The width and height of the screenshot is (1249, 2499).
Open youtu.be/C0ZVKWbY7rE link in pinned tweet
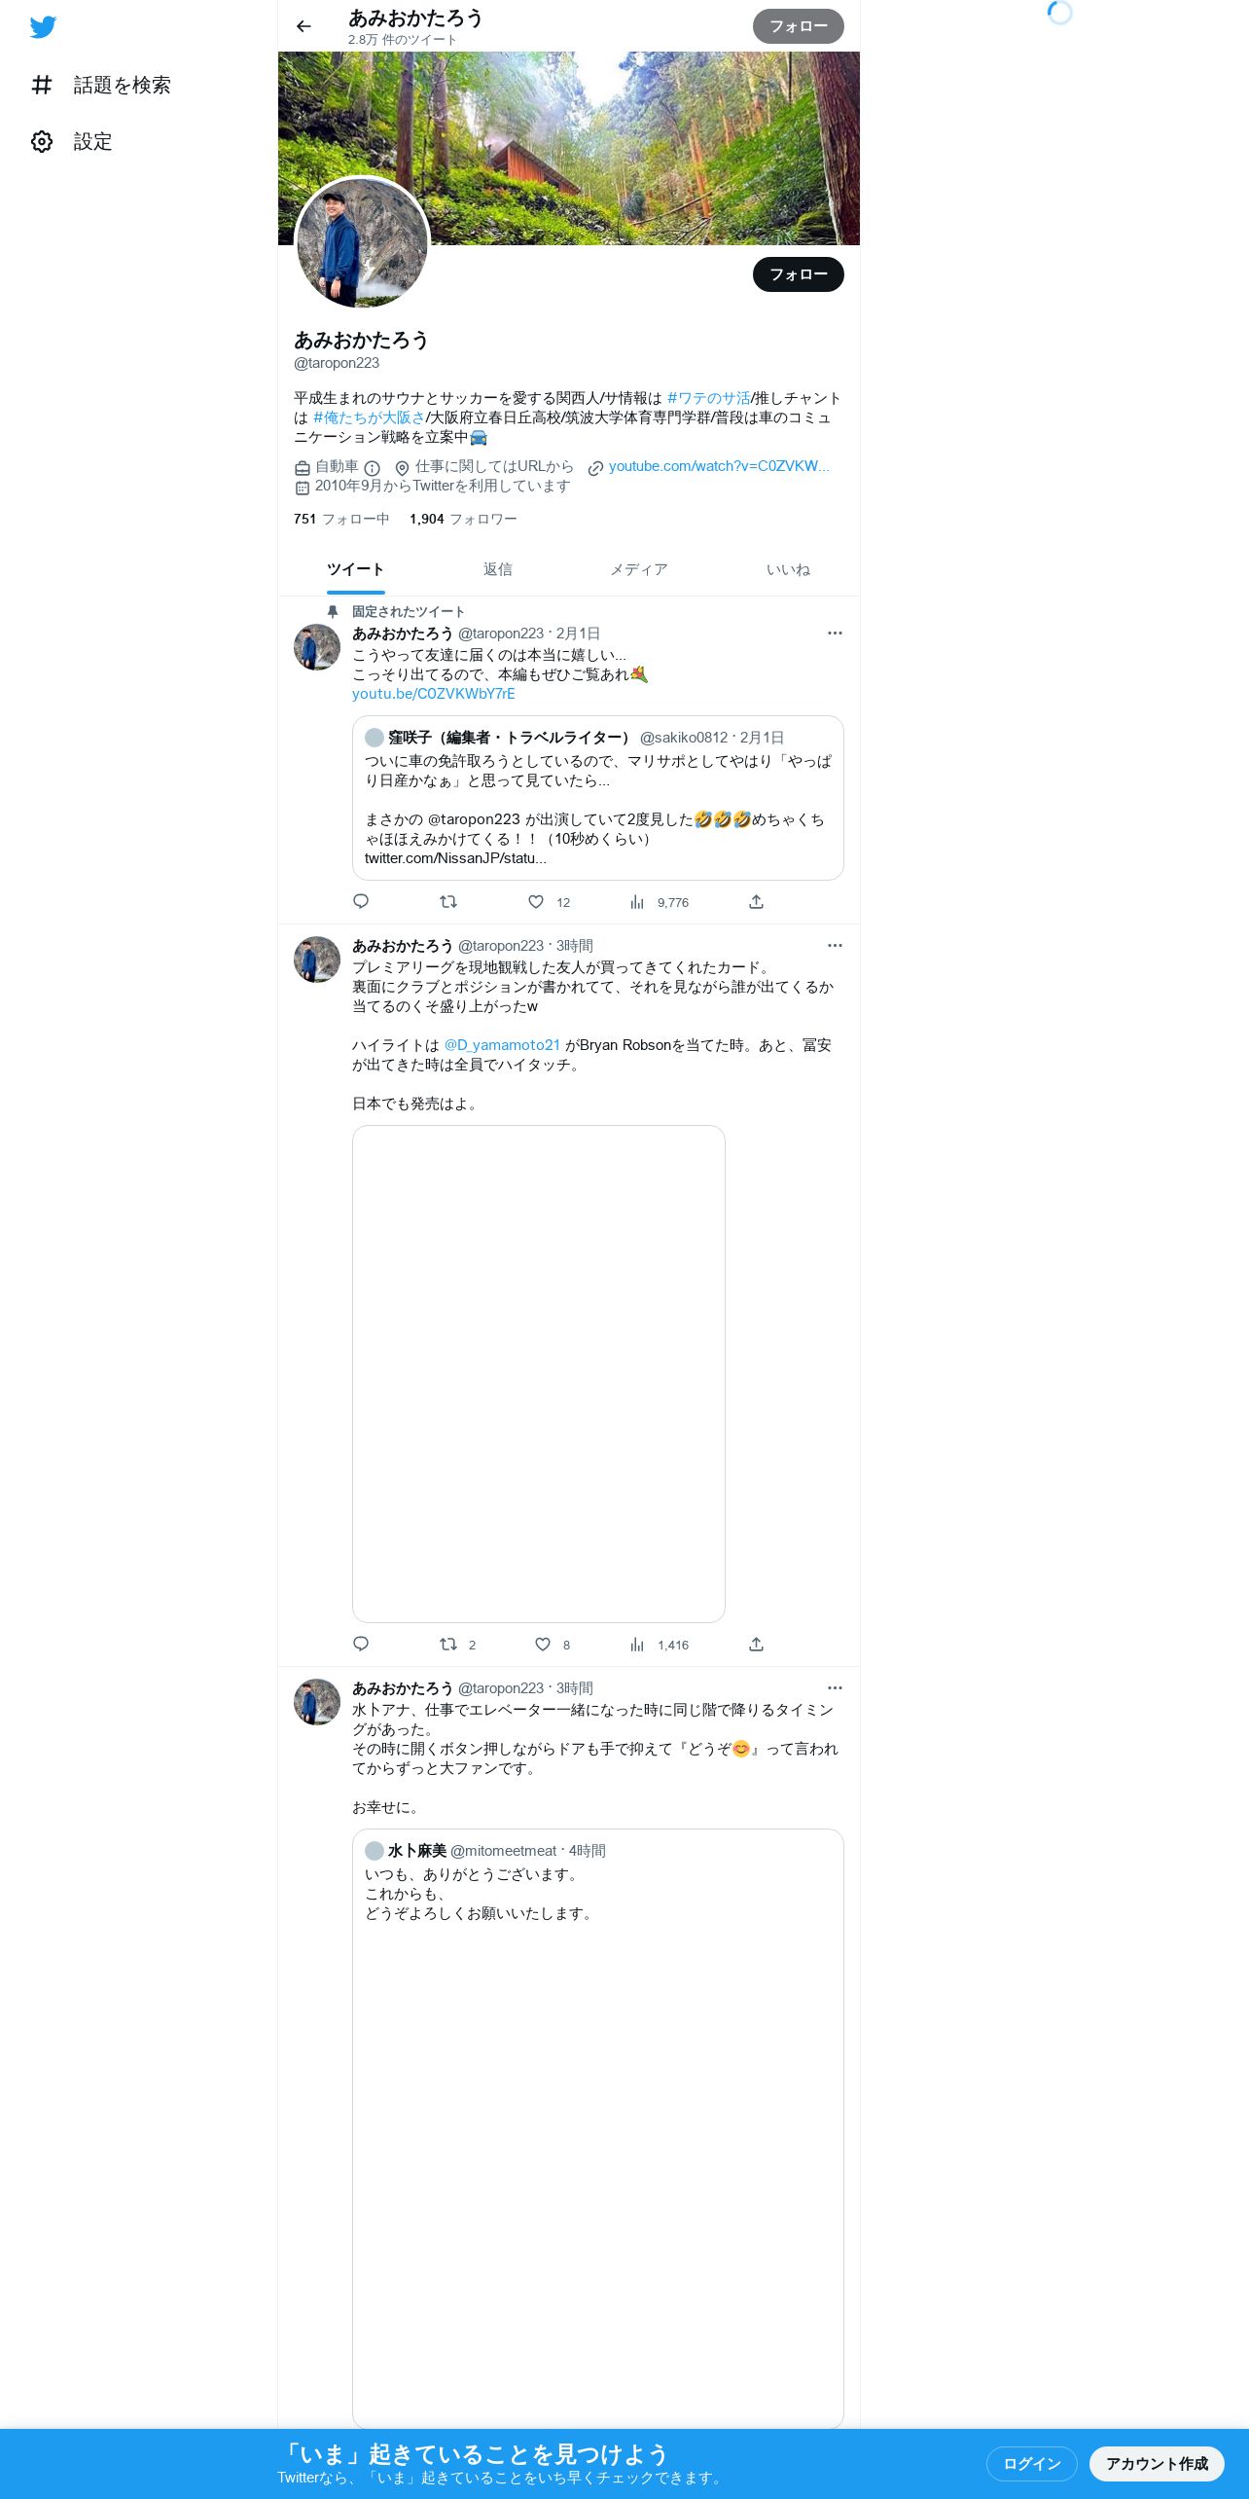click(434, 694)
